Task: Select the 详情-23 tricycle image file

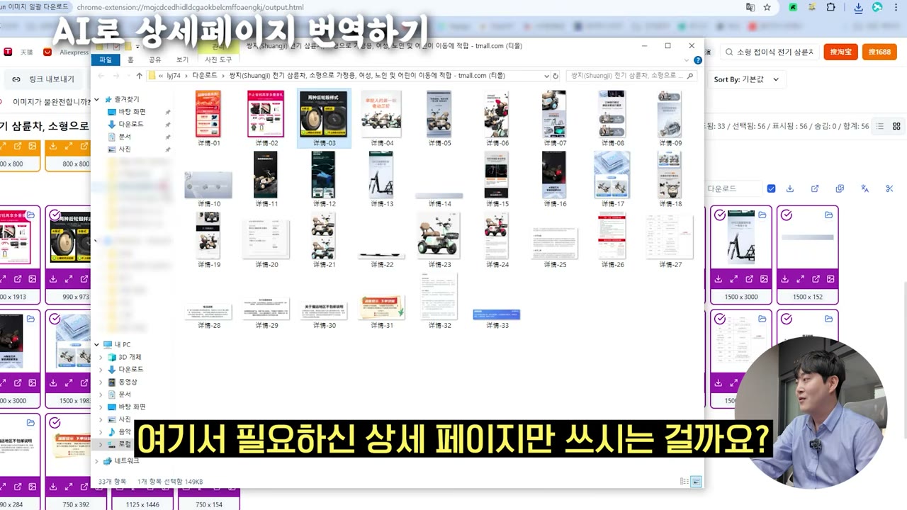Action: click(439, 239)
